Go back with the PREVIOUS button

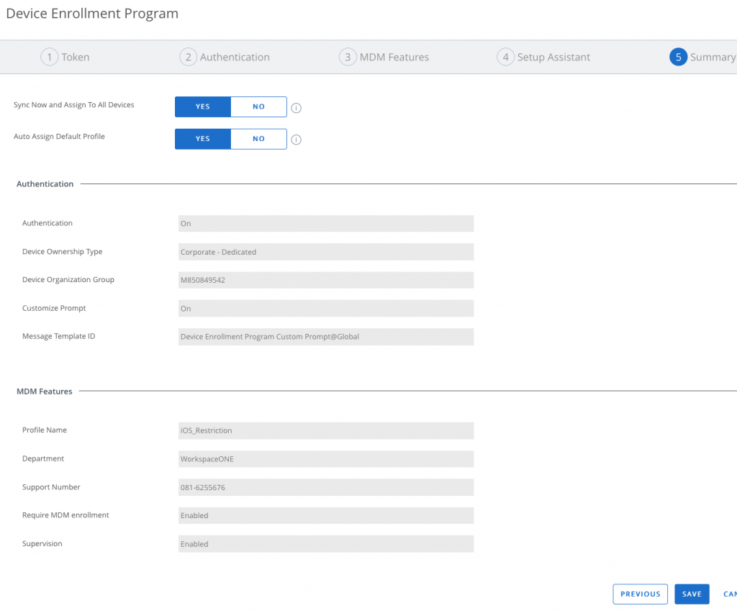pos(640,594)
